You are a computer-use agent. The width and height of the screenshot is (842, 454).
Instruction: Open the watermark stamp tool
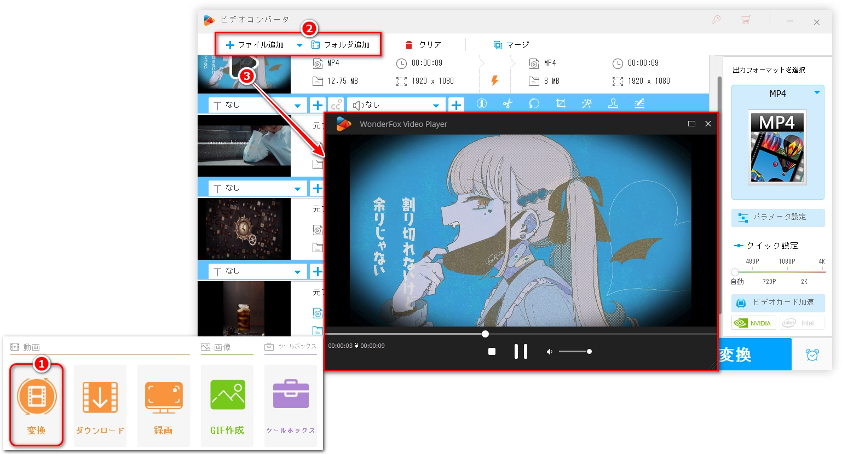pos(613,103)
